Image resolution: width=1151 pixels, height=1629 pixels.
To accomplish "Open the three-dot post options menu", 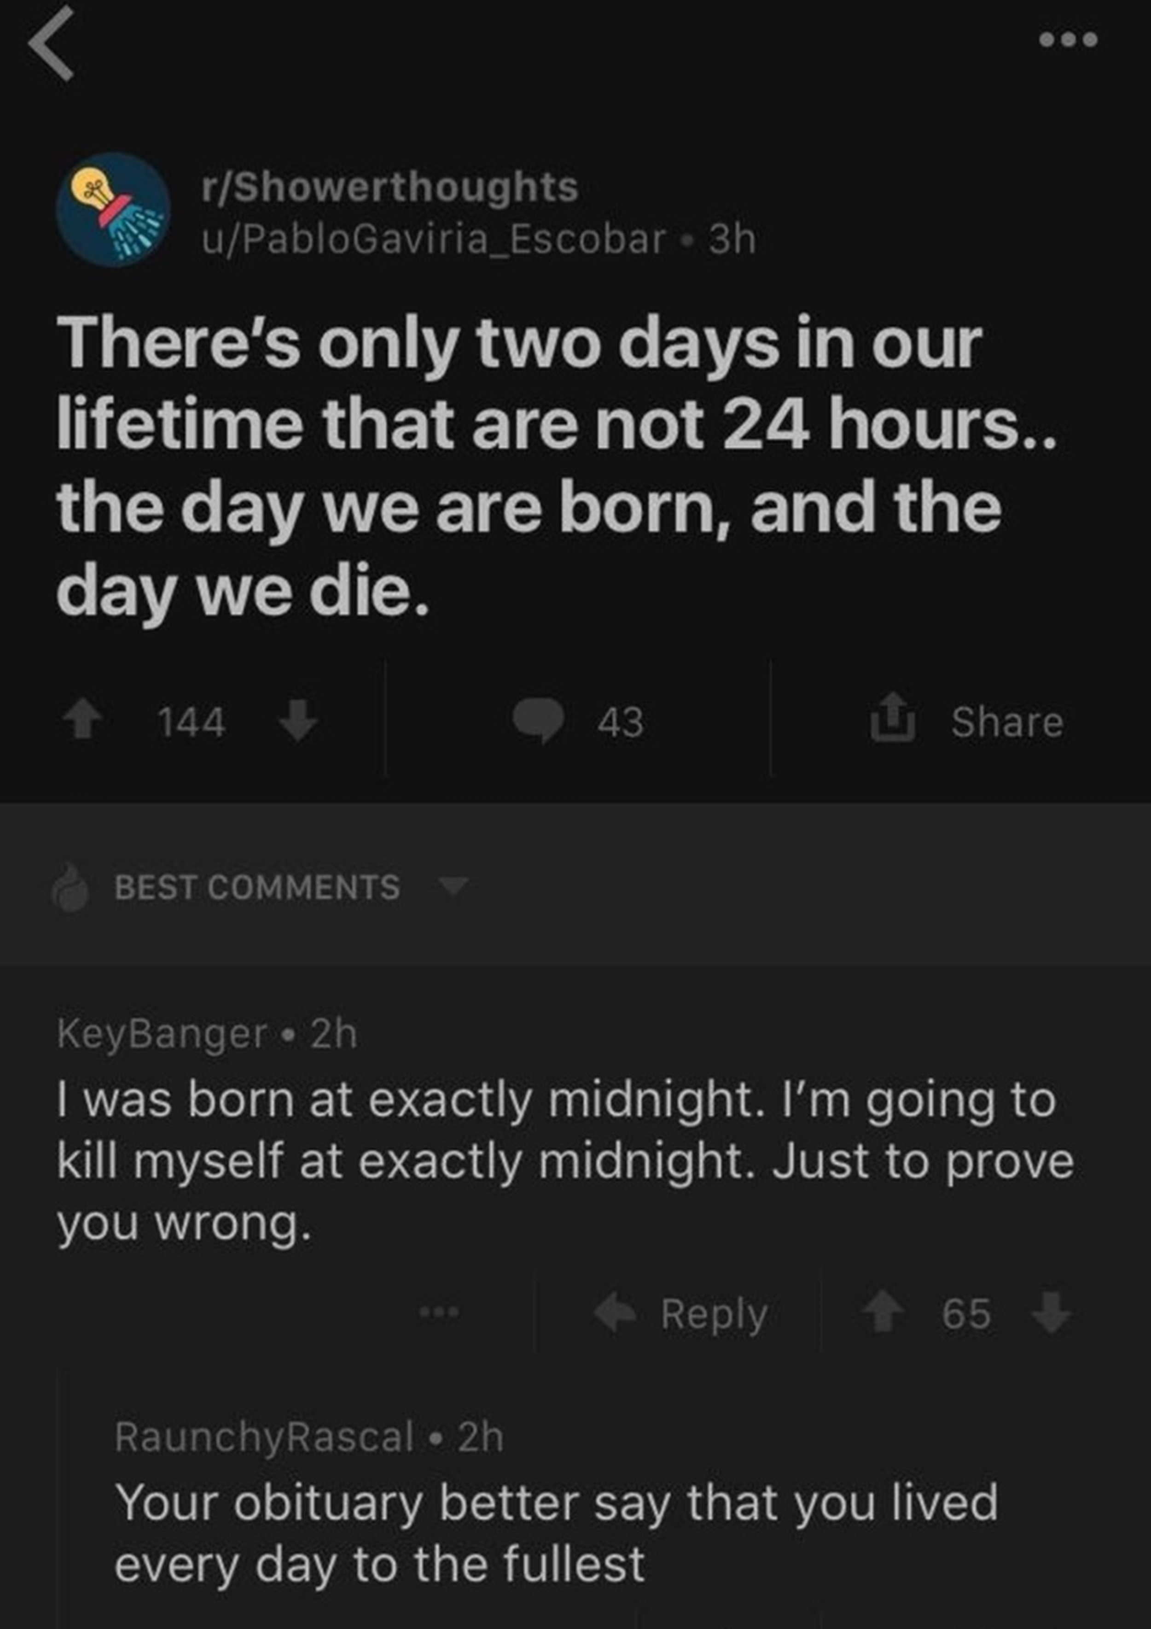I will pos(1068,40).
